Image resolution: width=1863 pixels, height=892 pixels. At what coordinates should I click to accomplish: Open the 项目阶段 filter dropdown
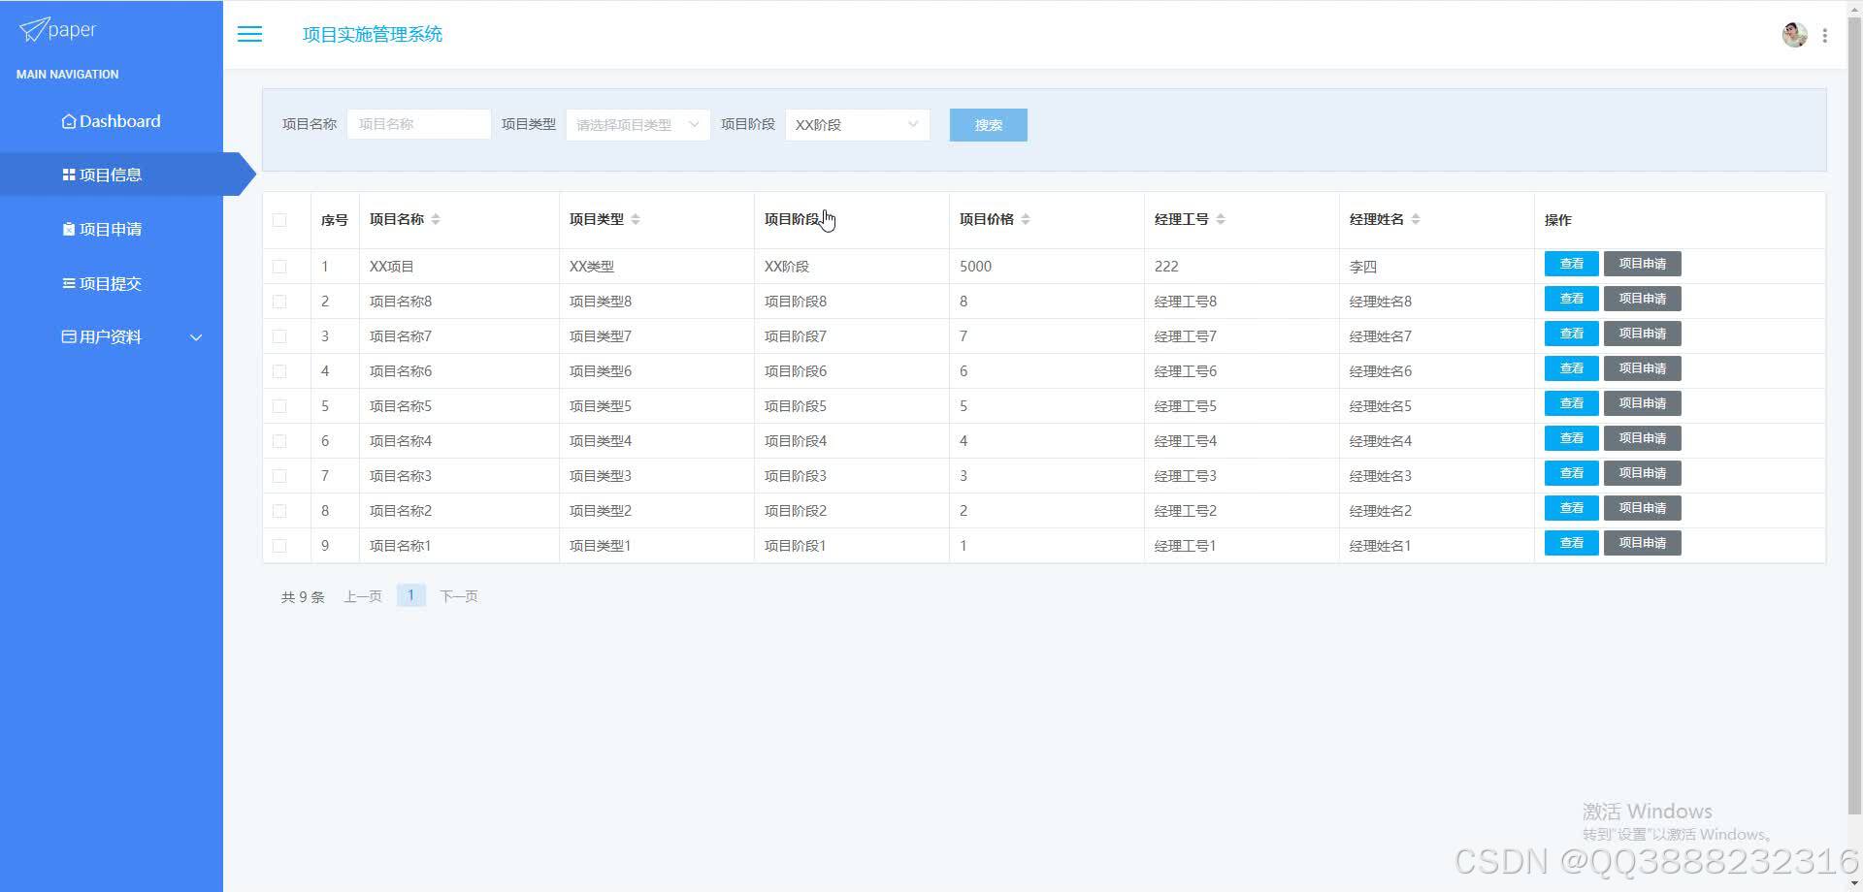(857, 124)
